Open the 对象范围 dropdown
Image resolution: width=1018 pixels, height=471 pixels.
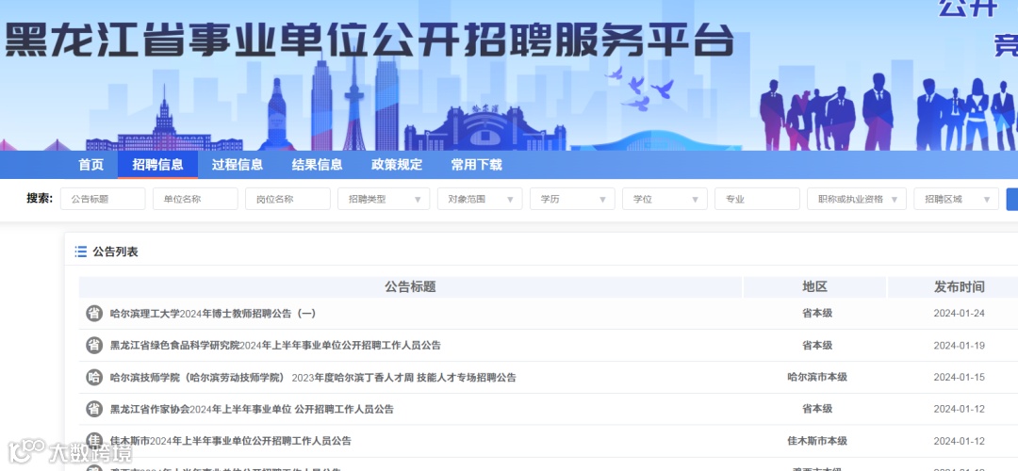pos(480,199)
